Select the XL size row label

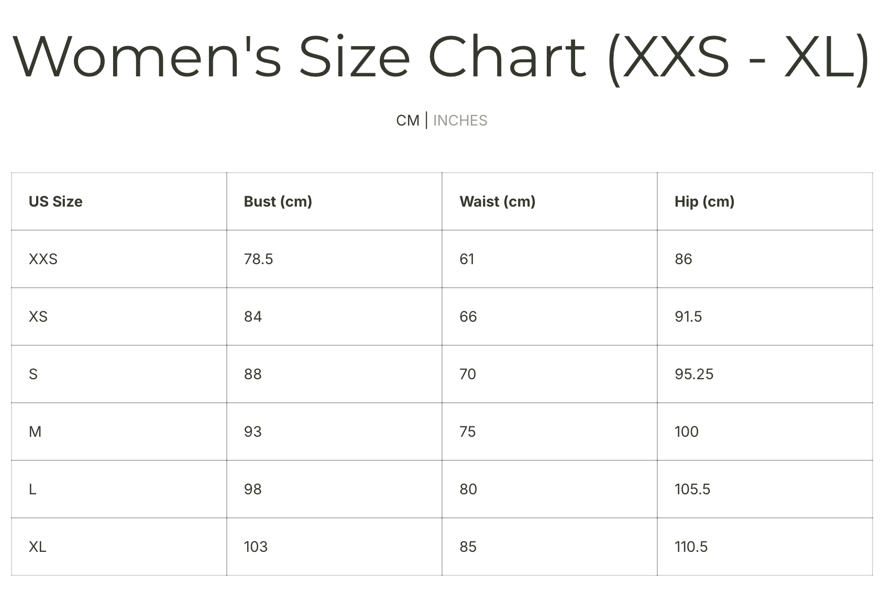pyautogui.click(x=38, y=547)
